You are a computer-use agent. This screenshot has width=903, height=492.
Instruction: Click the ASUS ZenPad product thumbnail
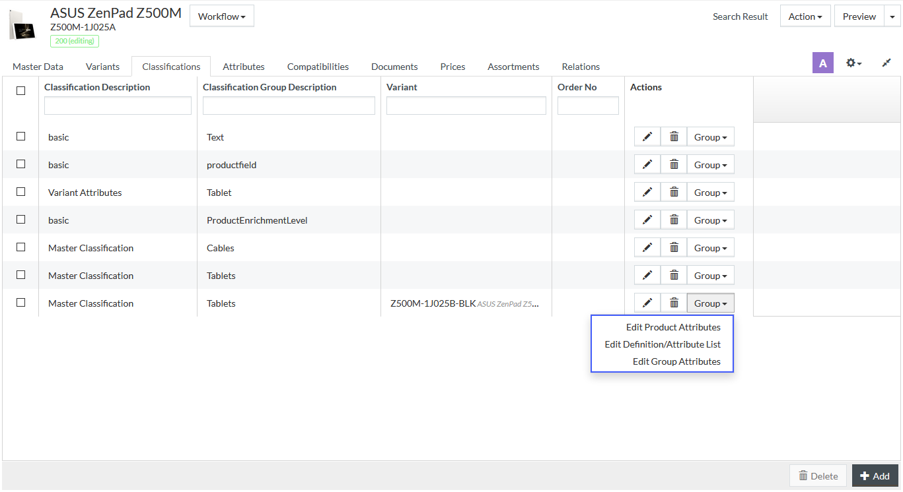22,25
